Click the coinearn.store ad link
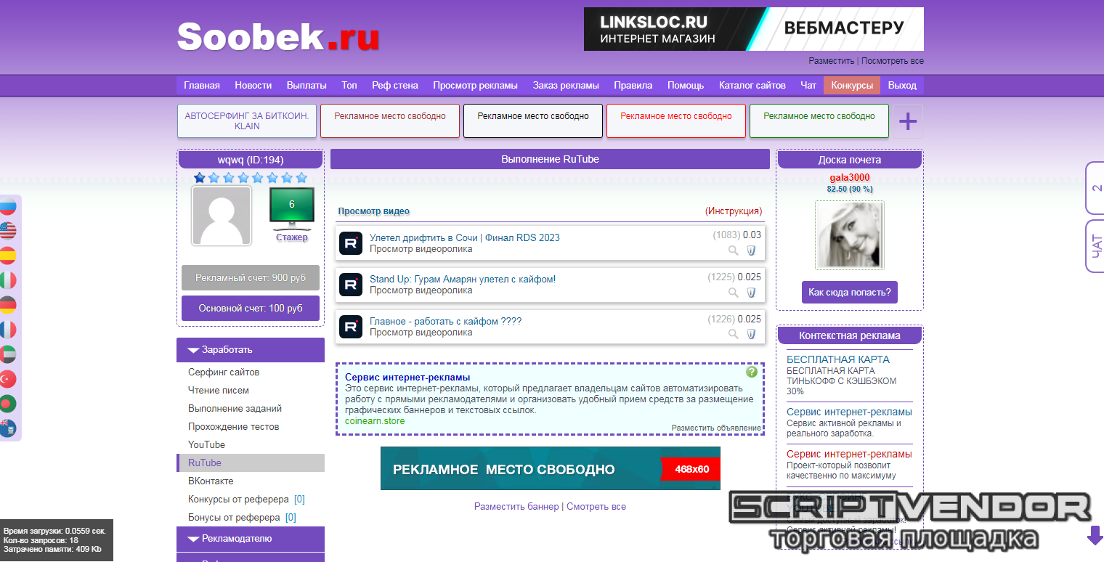Image resolution: width=1104 pixels, height=562 pixels. point(375,421)
